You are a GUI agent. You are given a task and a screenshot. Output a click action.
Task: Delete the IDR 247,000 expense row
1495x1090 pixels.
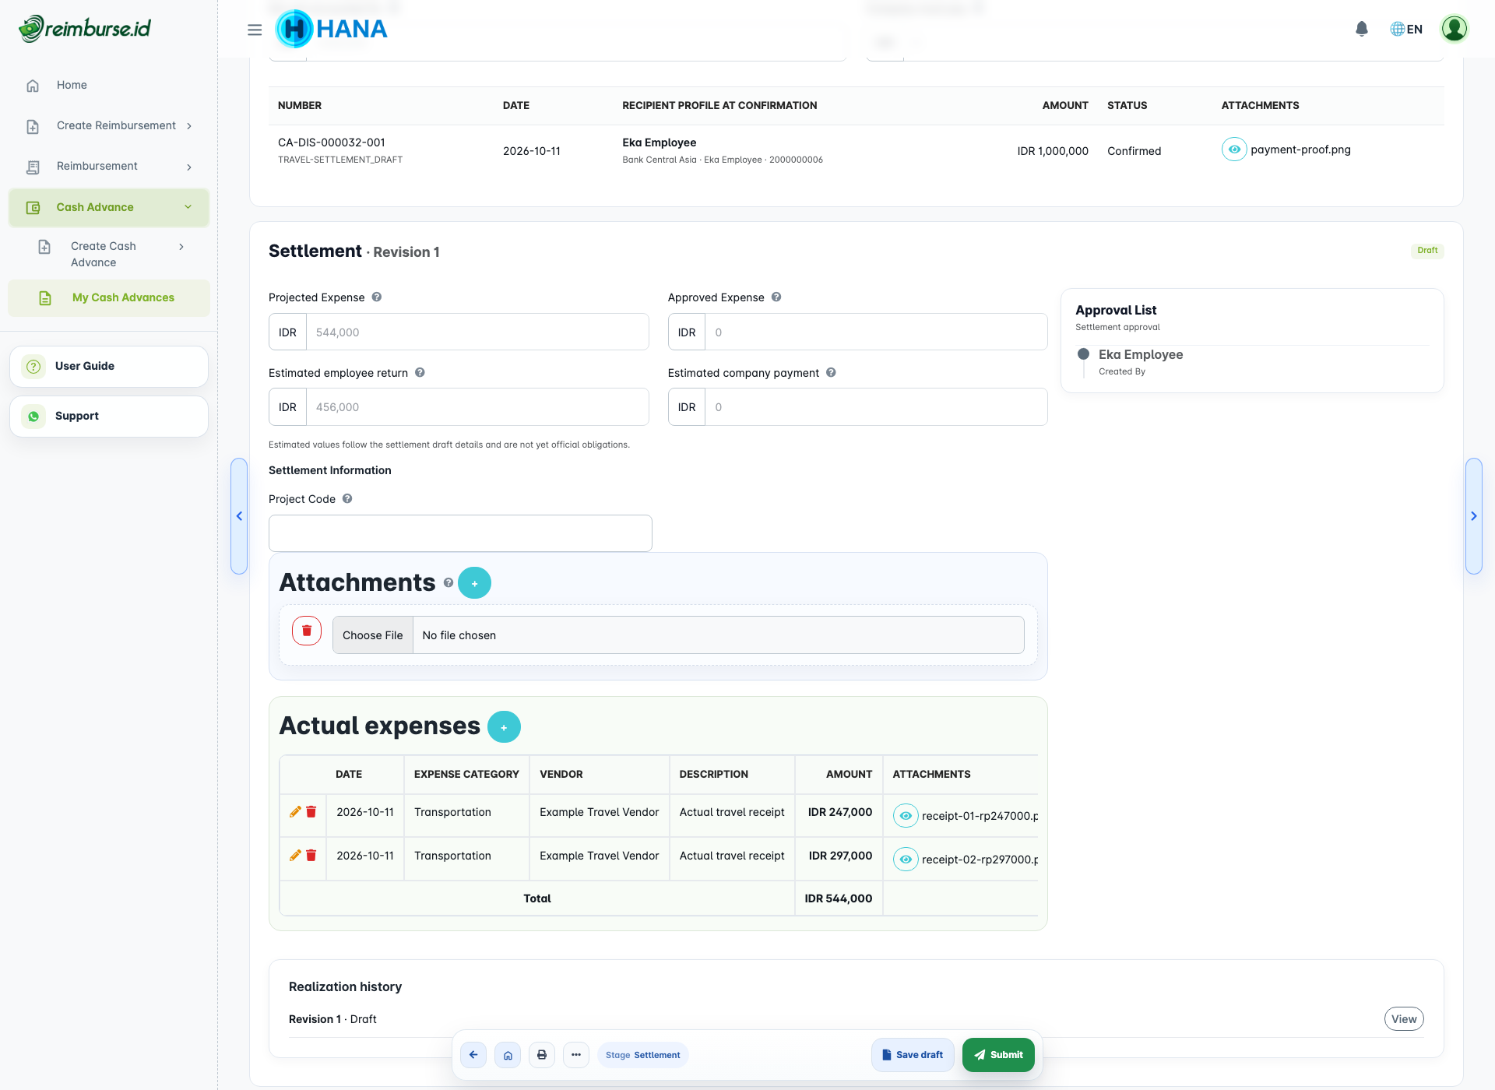(311, 812)
